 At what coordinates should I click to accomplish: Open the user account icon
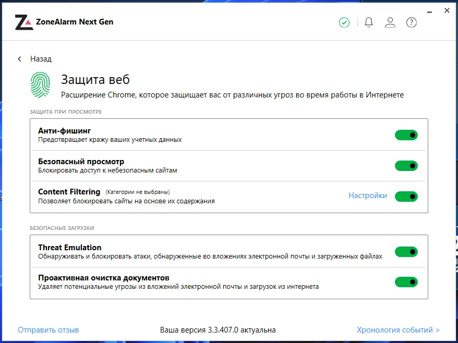tap(390, 22)
